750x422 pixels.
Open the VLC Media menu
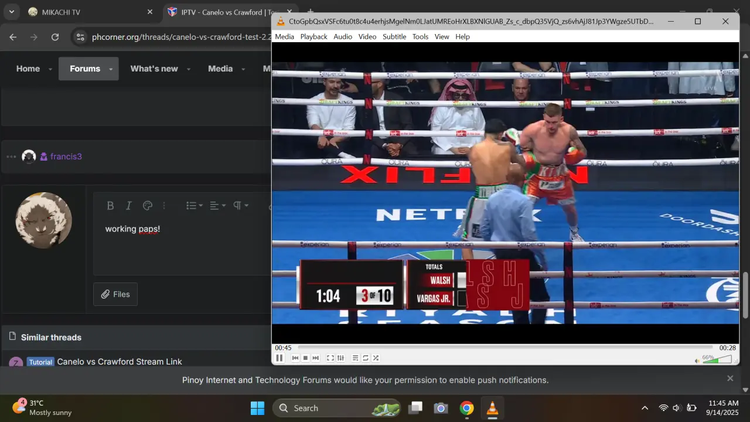coord(285,36)
